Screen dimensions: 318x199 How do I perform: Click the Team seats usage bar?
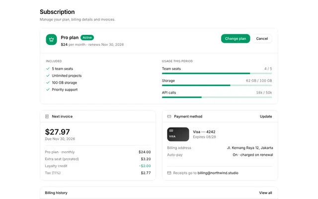217,73
